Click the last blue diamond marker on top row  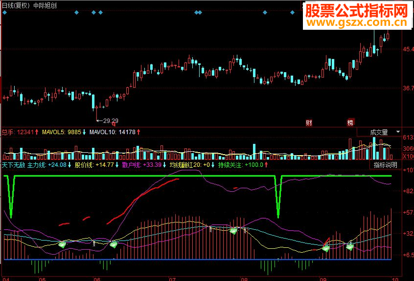coord(292,12)
